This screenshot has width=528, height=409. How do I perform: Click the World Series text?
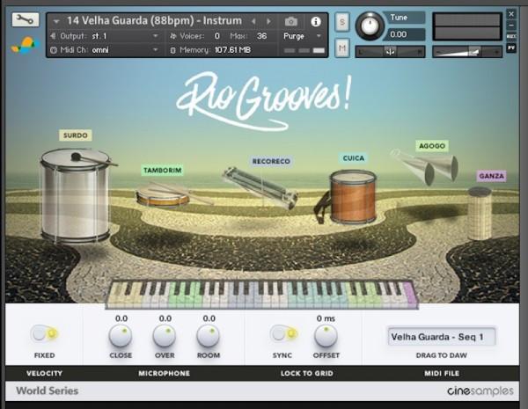click(48, 391)
